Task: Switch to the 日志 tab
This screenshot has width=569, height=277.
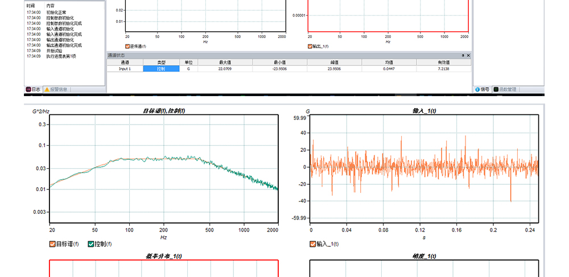Action: 33,89
